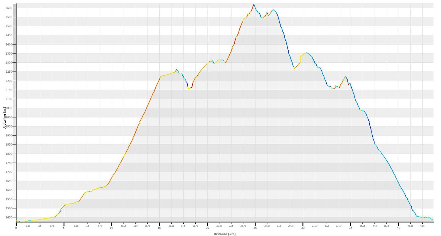Click the local peak near 16.75 km
The height and width of the screenshot is (236, 441).
tap(177, 69)
